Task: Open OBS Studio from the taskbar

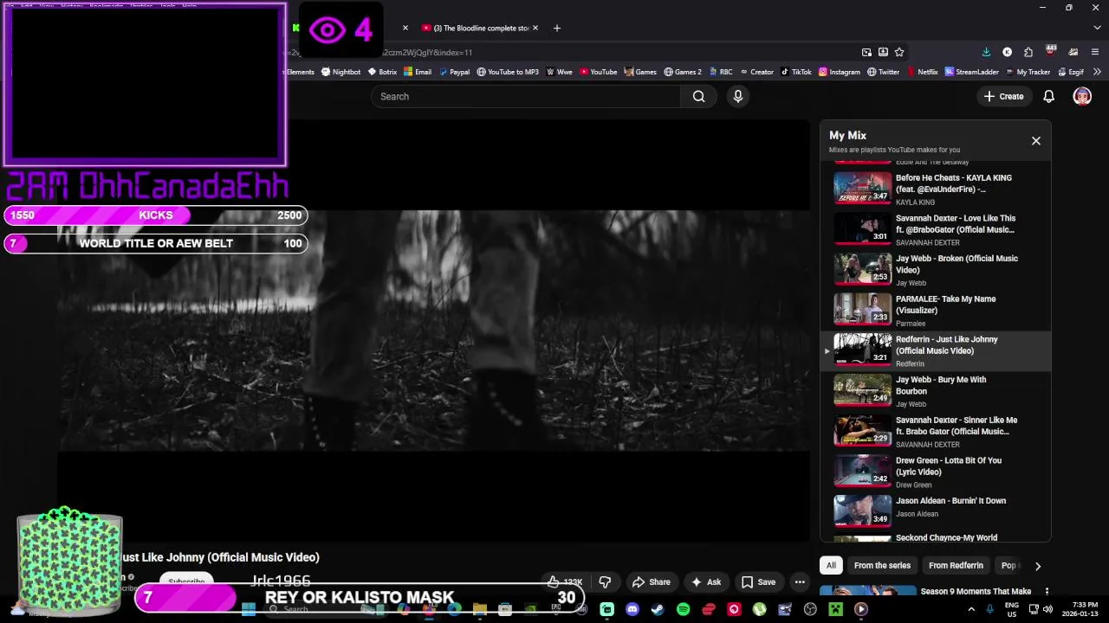Action: coord(810,609)
